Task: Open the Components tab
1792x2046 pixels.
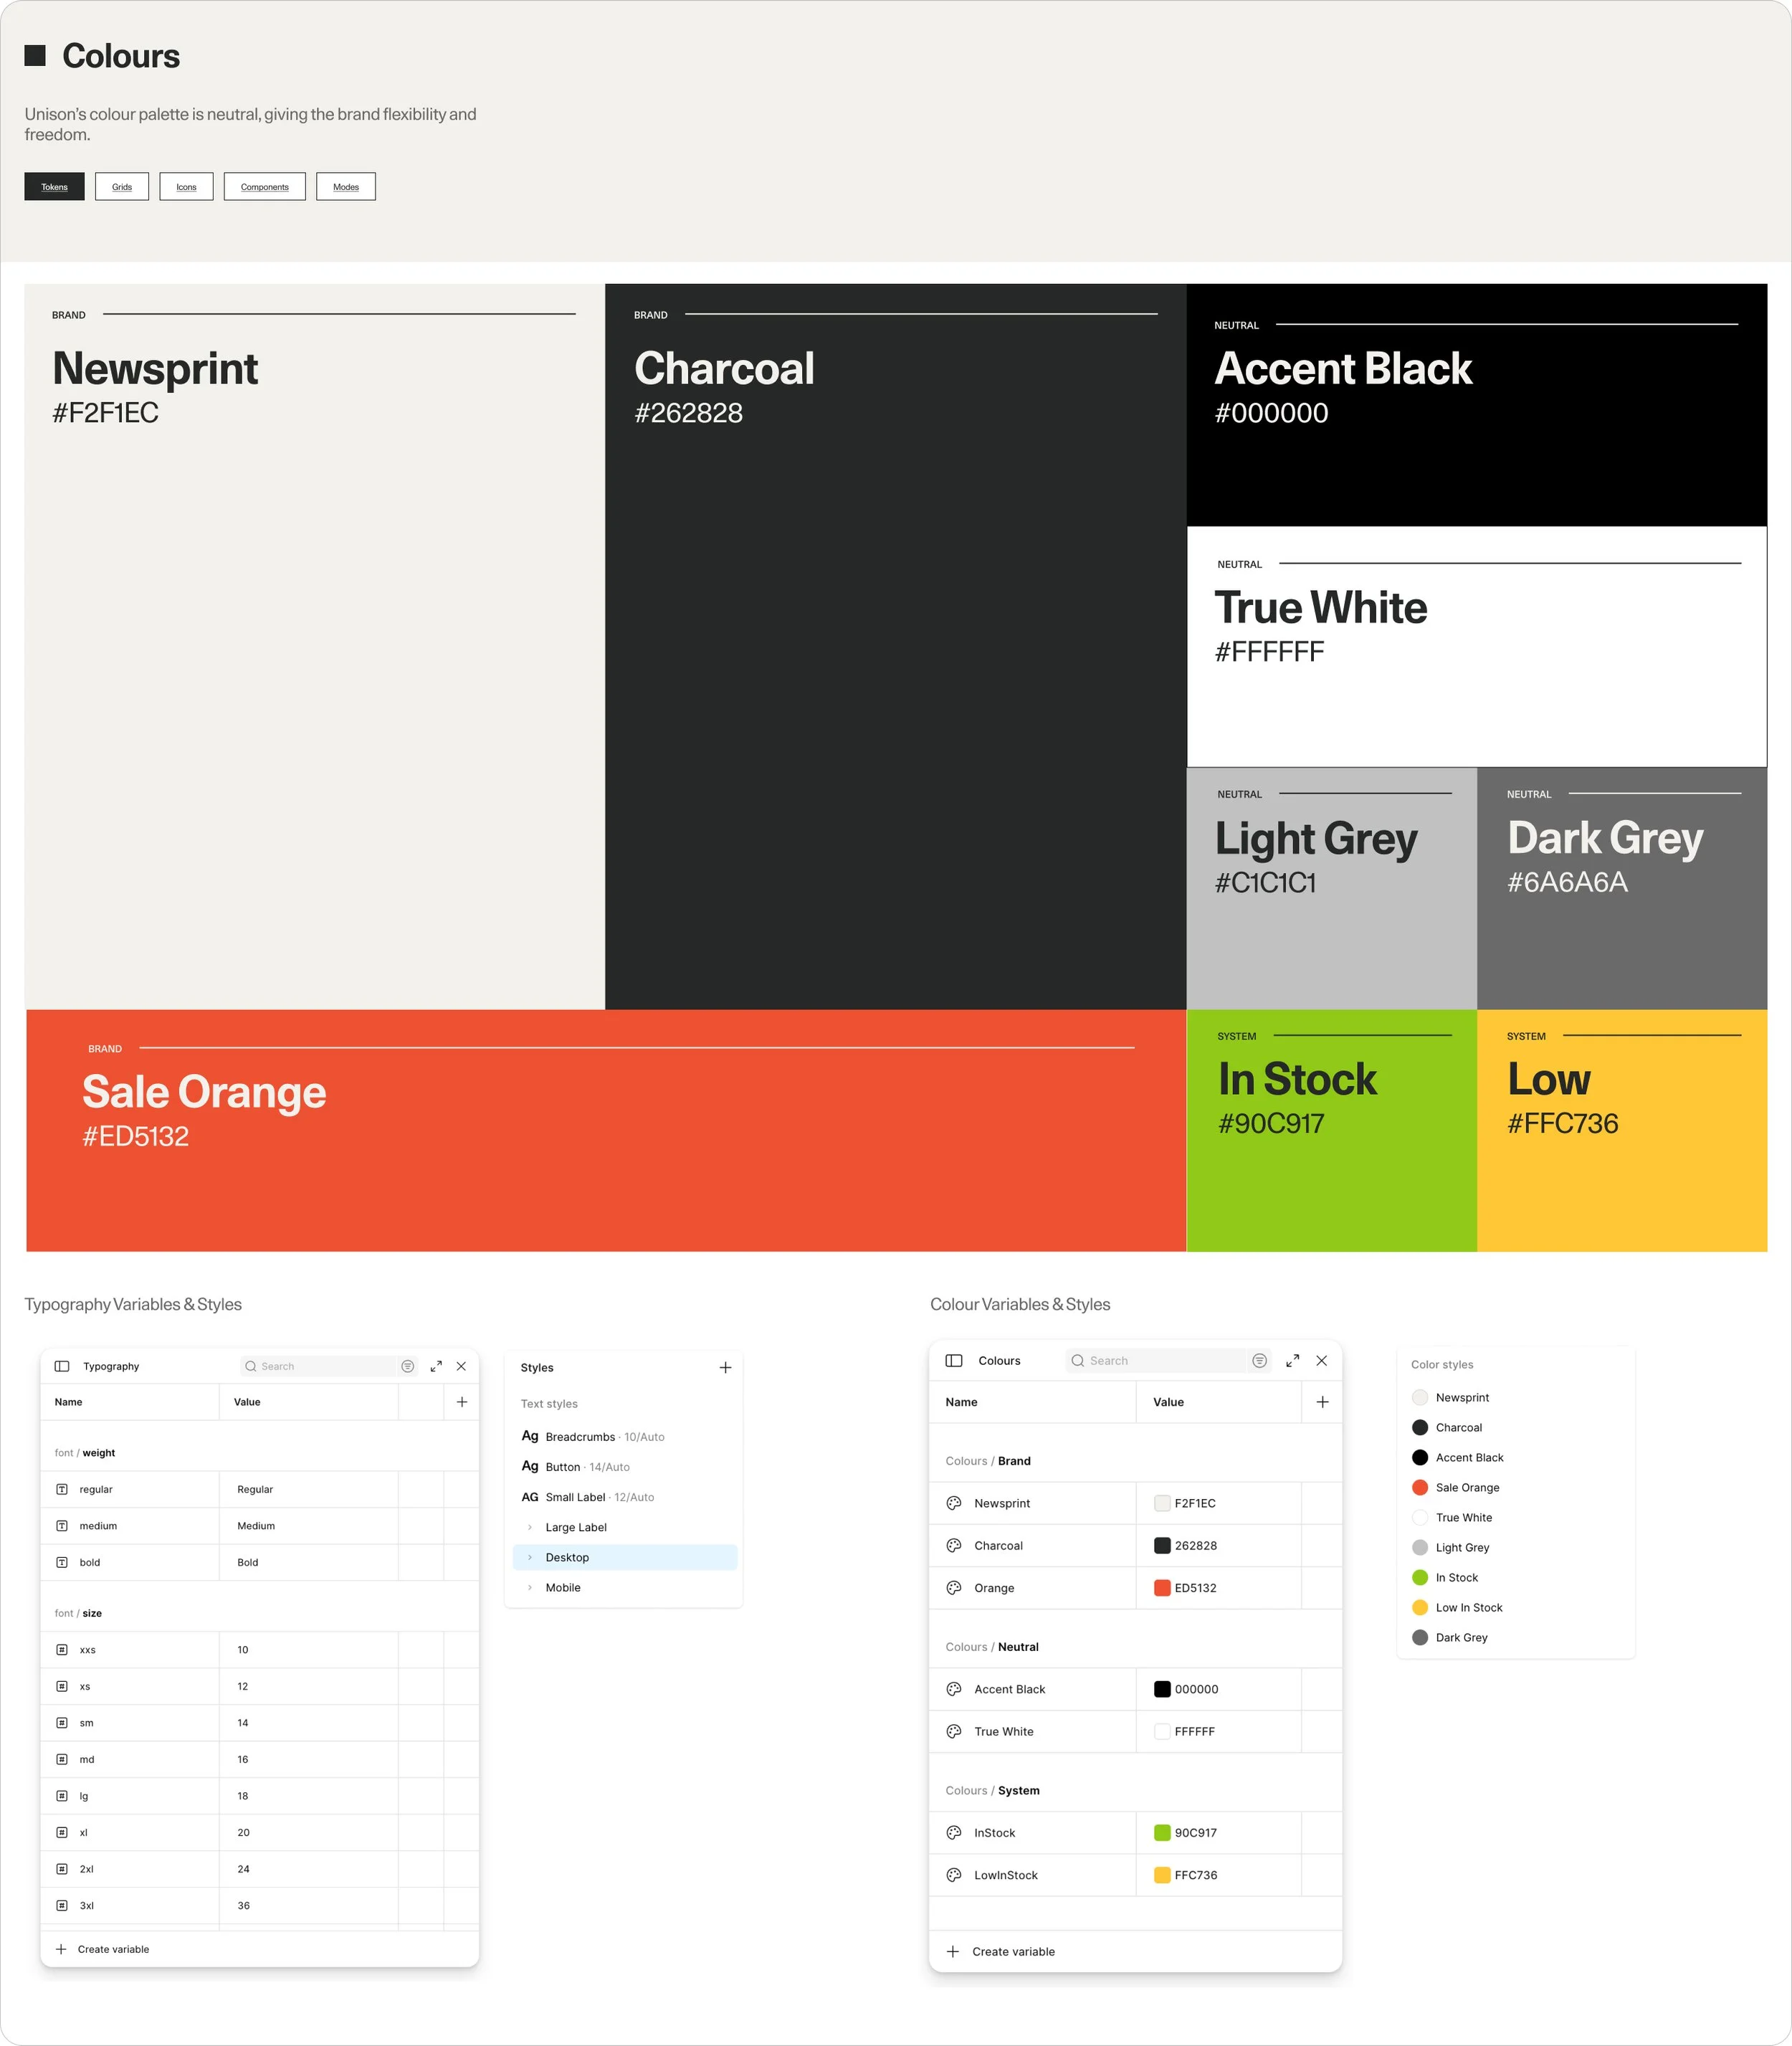Action: tap(264, 187)
